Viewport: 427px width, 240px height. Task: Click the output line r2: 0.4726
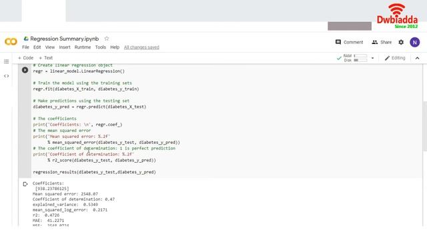click(x=46, y=215)
